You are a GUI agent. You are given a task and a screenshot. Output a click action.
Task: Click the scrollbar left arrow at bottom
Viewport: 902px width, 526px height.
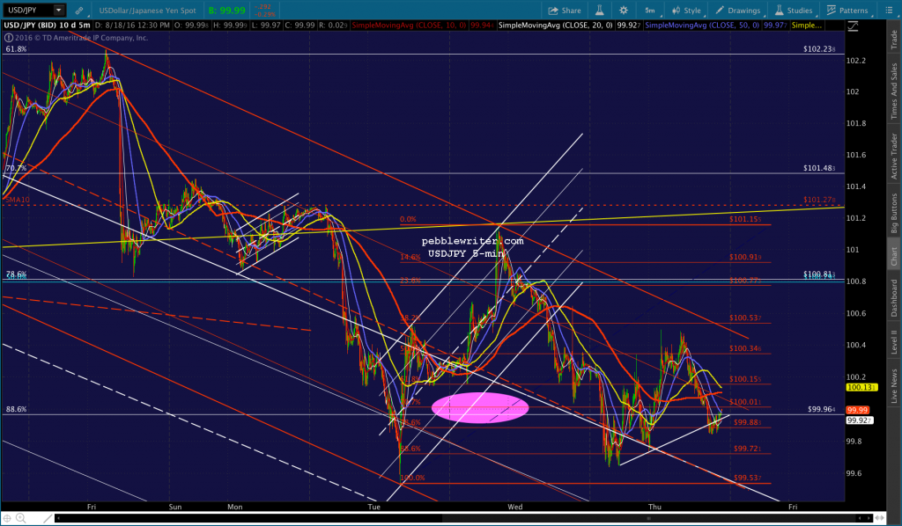point(58,518)
